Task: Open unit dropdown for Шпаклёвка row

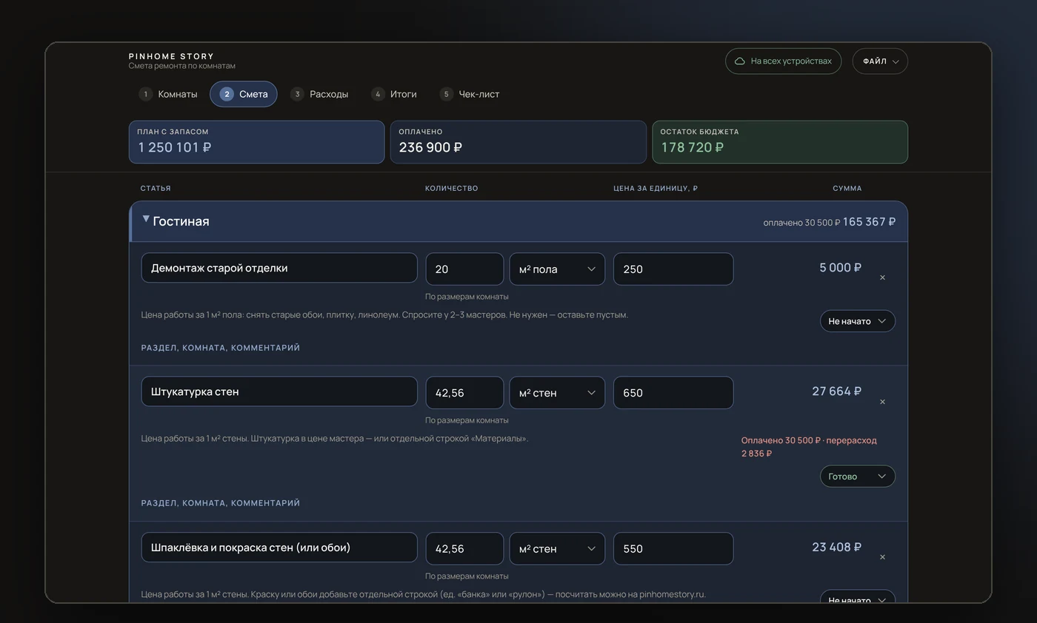Action: (557, 549)
